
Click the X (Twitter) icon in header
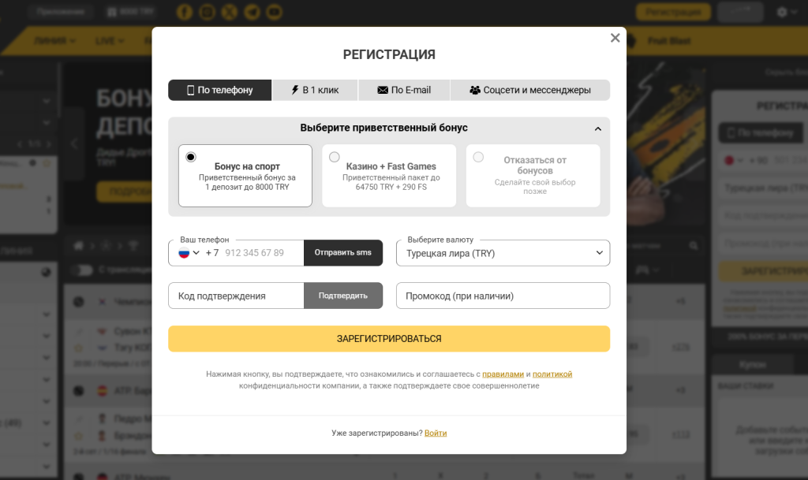pyautogui.click(x=230, y=12)
